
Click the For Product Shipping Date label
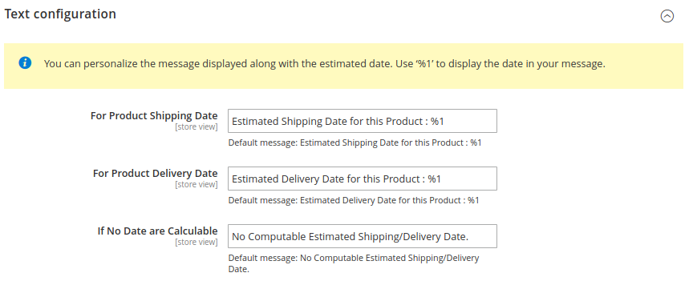tap(154, 116)
